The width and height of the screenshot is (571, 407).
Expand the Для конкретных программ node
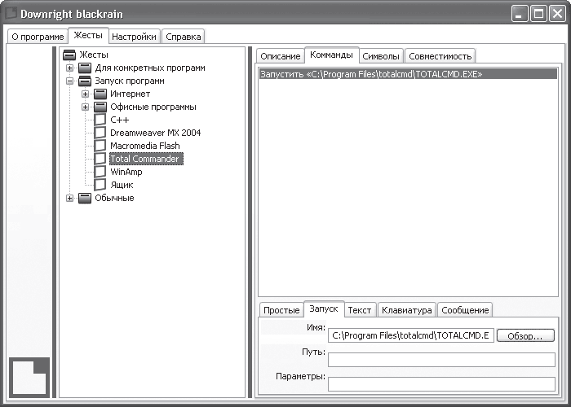tap(69, 68)
